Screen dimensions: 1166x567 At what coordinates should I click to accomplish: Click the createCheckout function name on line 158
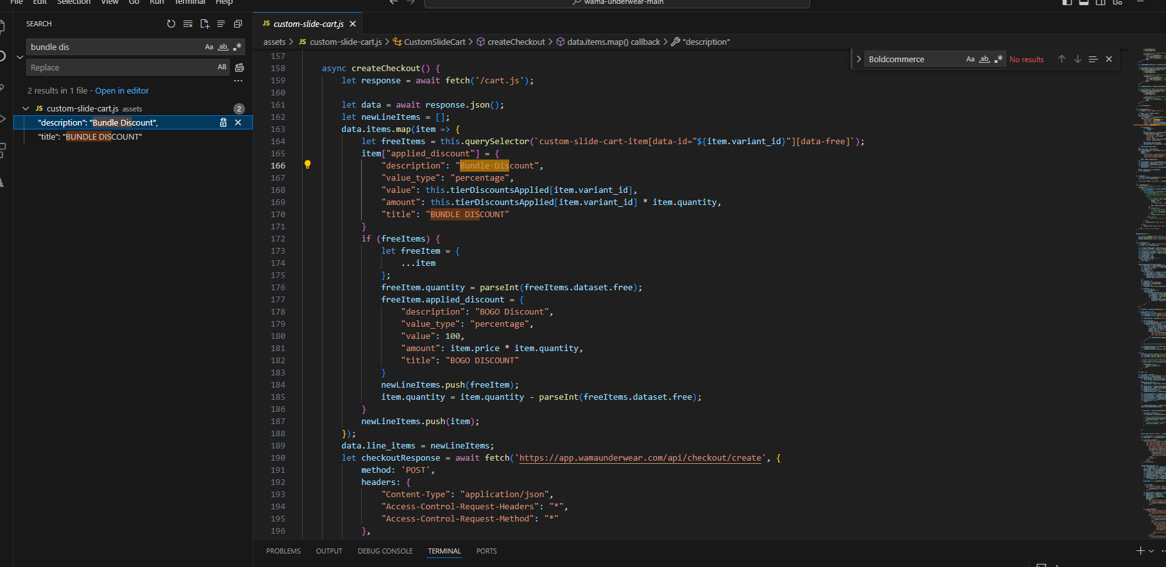(386, 68)
